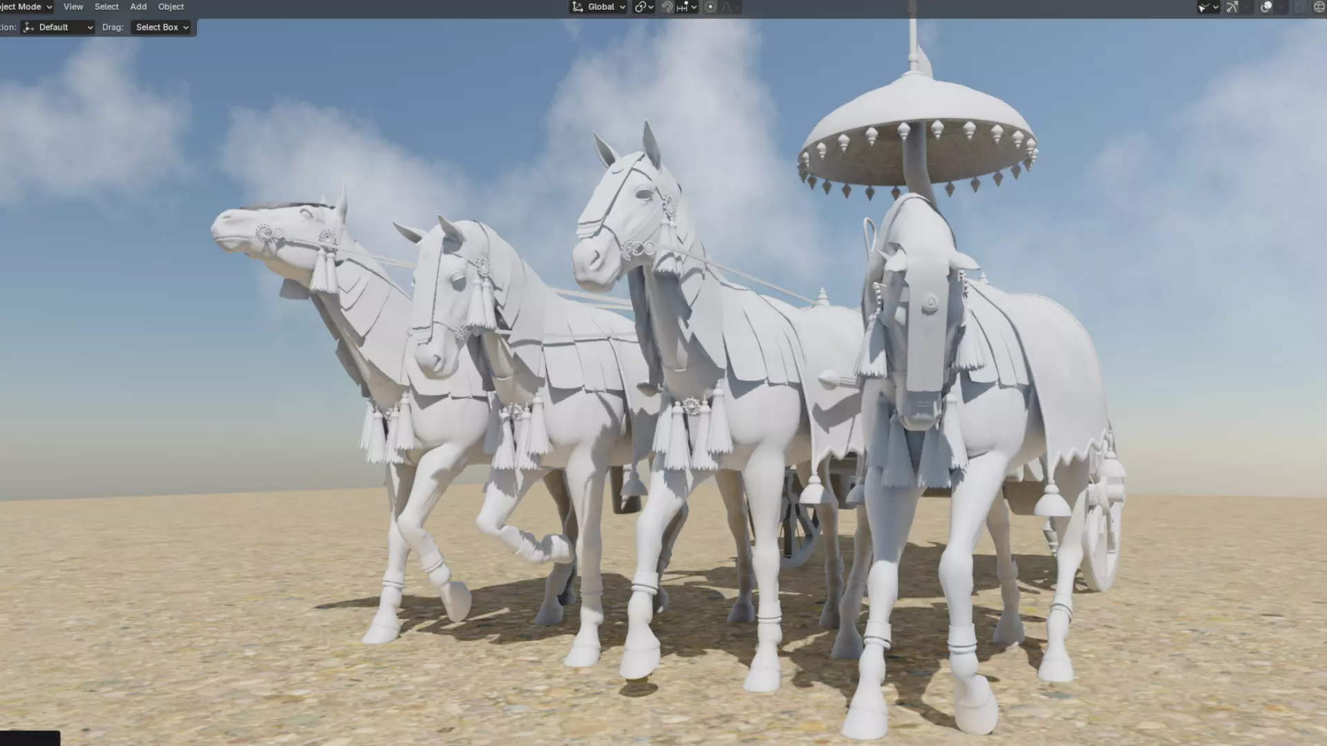The height and width of the screenshot is (746, 1327).
Task: Open the Default orientation dropdown
Action: click(58, 27)
